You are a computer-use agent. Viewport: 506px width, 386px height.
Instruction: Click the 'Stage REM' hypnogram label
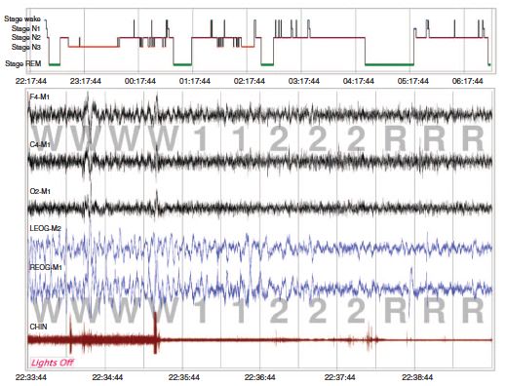[23, 63]
